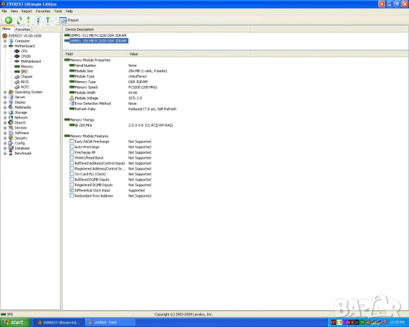Open the File menu
The width and height of the screenshot is (409, 327).
tap(4, 11)
